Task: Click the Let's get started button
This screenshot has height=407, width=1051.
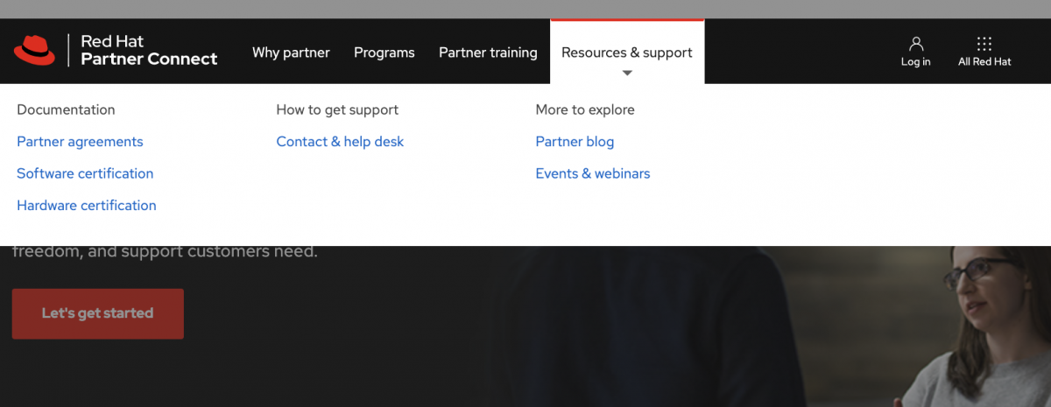Action: point(98,313)
